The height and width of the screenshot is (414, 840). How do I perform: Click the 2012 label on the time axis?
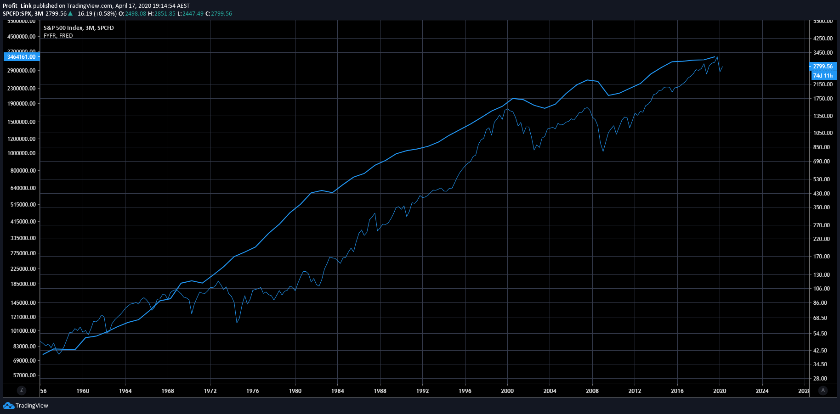[x=635, y=391]
